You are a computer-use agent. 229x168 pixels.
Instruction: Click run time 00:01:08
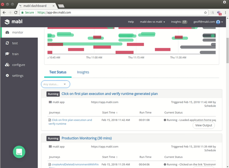(144, 120)
